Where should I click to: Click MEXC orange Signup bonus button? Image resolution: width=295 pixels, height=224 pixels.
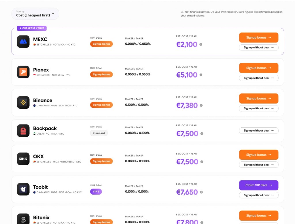tap(259, 37)
